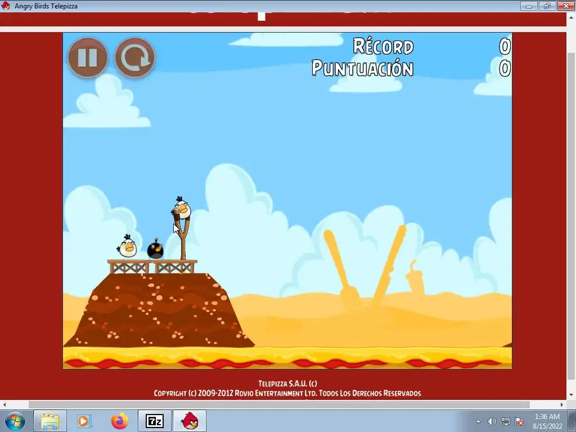Restart the level with the replay button

(135, 58)
